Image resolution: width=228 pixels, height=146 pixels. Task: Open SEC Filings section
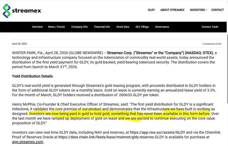click(x=142, y=27)
